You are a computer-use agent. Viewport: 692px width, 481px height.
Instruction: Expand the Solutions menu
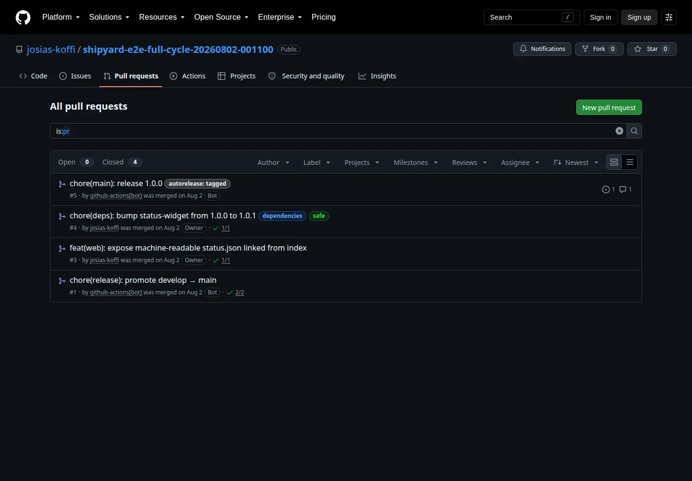pos(109,17)
